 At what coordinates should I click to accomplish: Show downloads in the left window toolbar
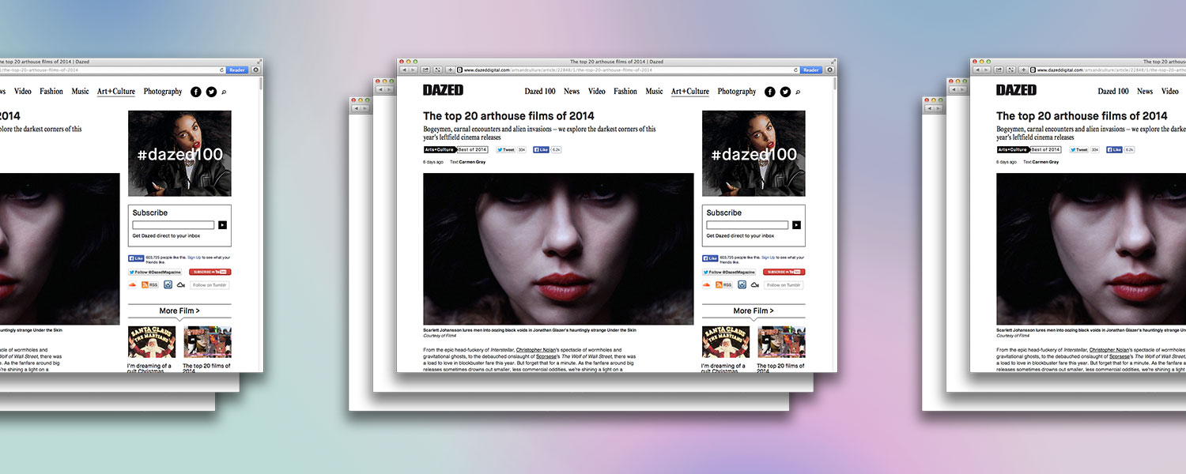tap(256, 70)
